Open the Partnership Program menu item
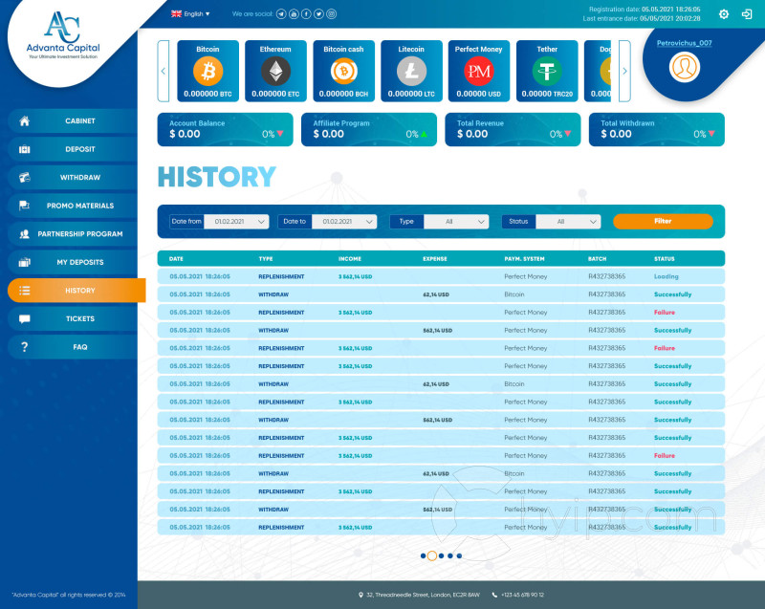765x609 pixels. (74, 234)
